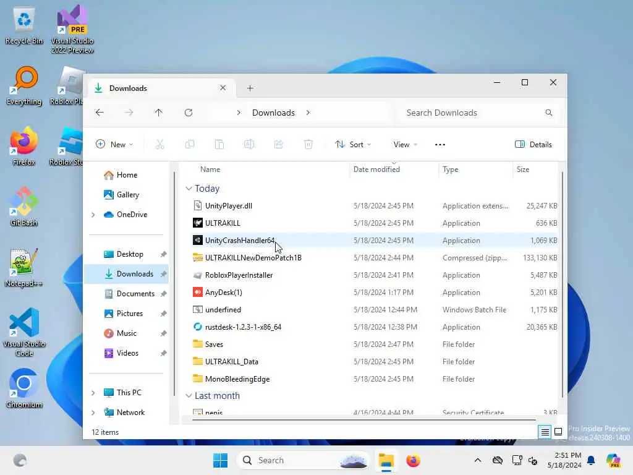This screenshot has height=475, width=633.
Task: Sort by the Name column header
Action: click(210, 169)
